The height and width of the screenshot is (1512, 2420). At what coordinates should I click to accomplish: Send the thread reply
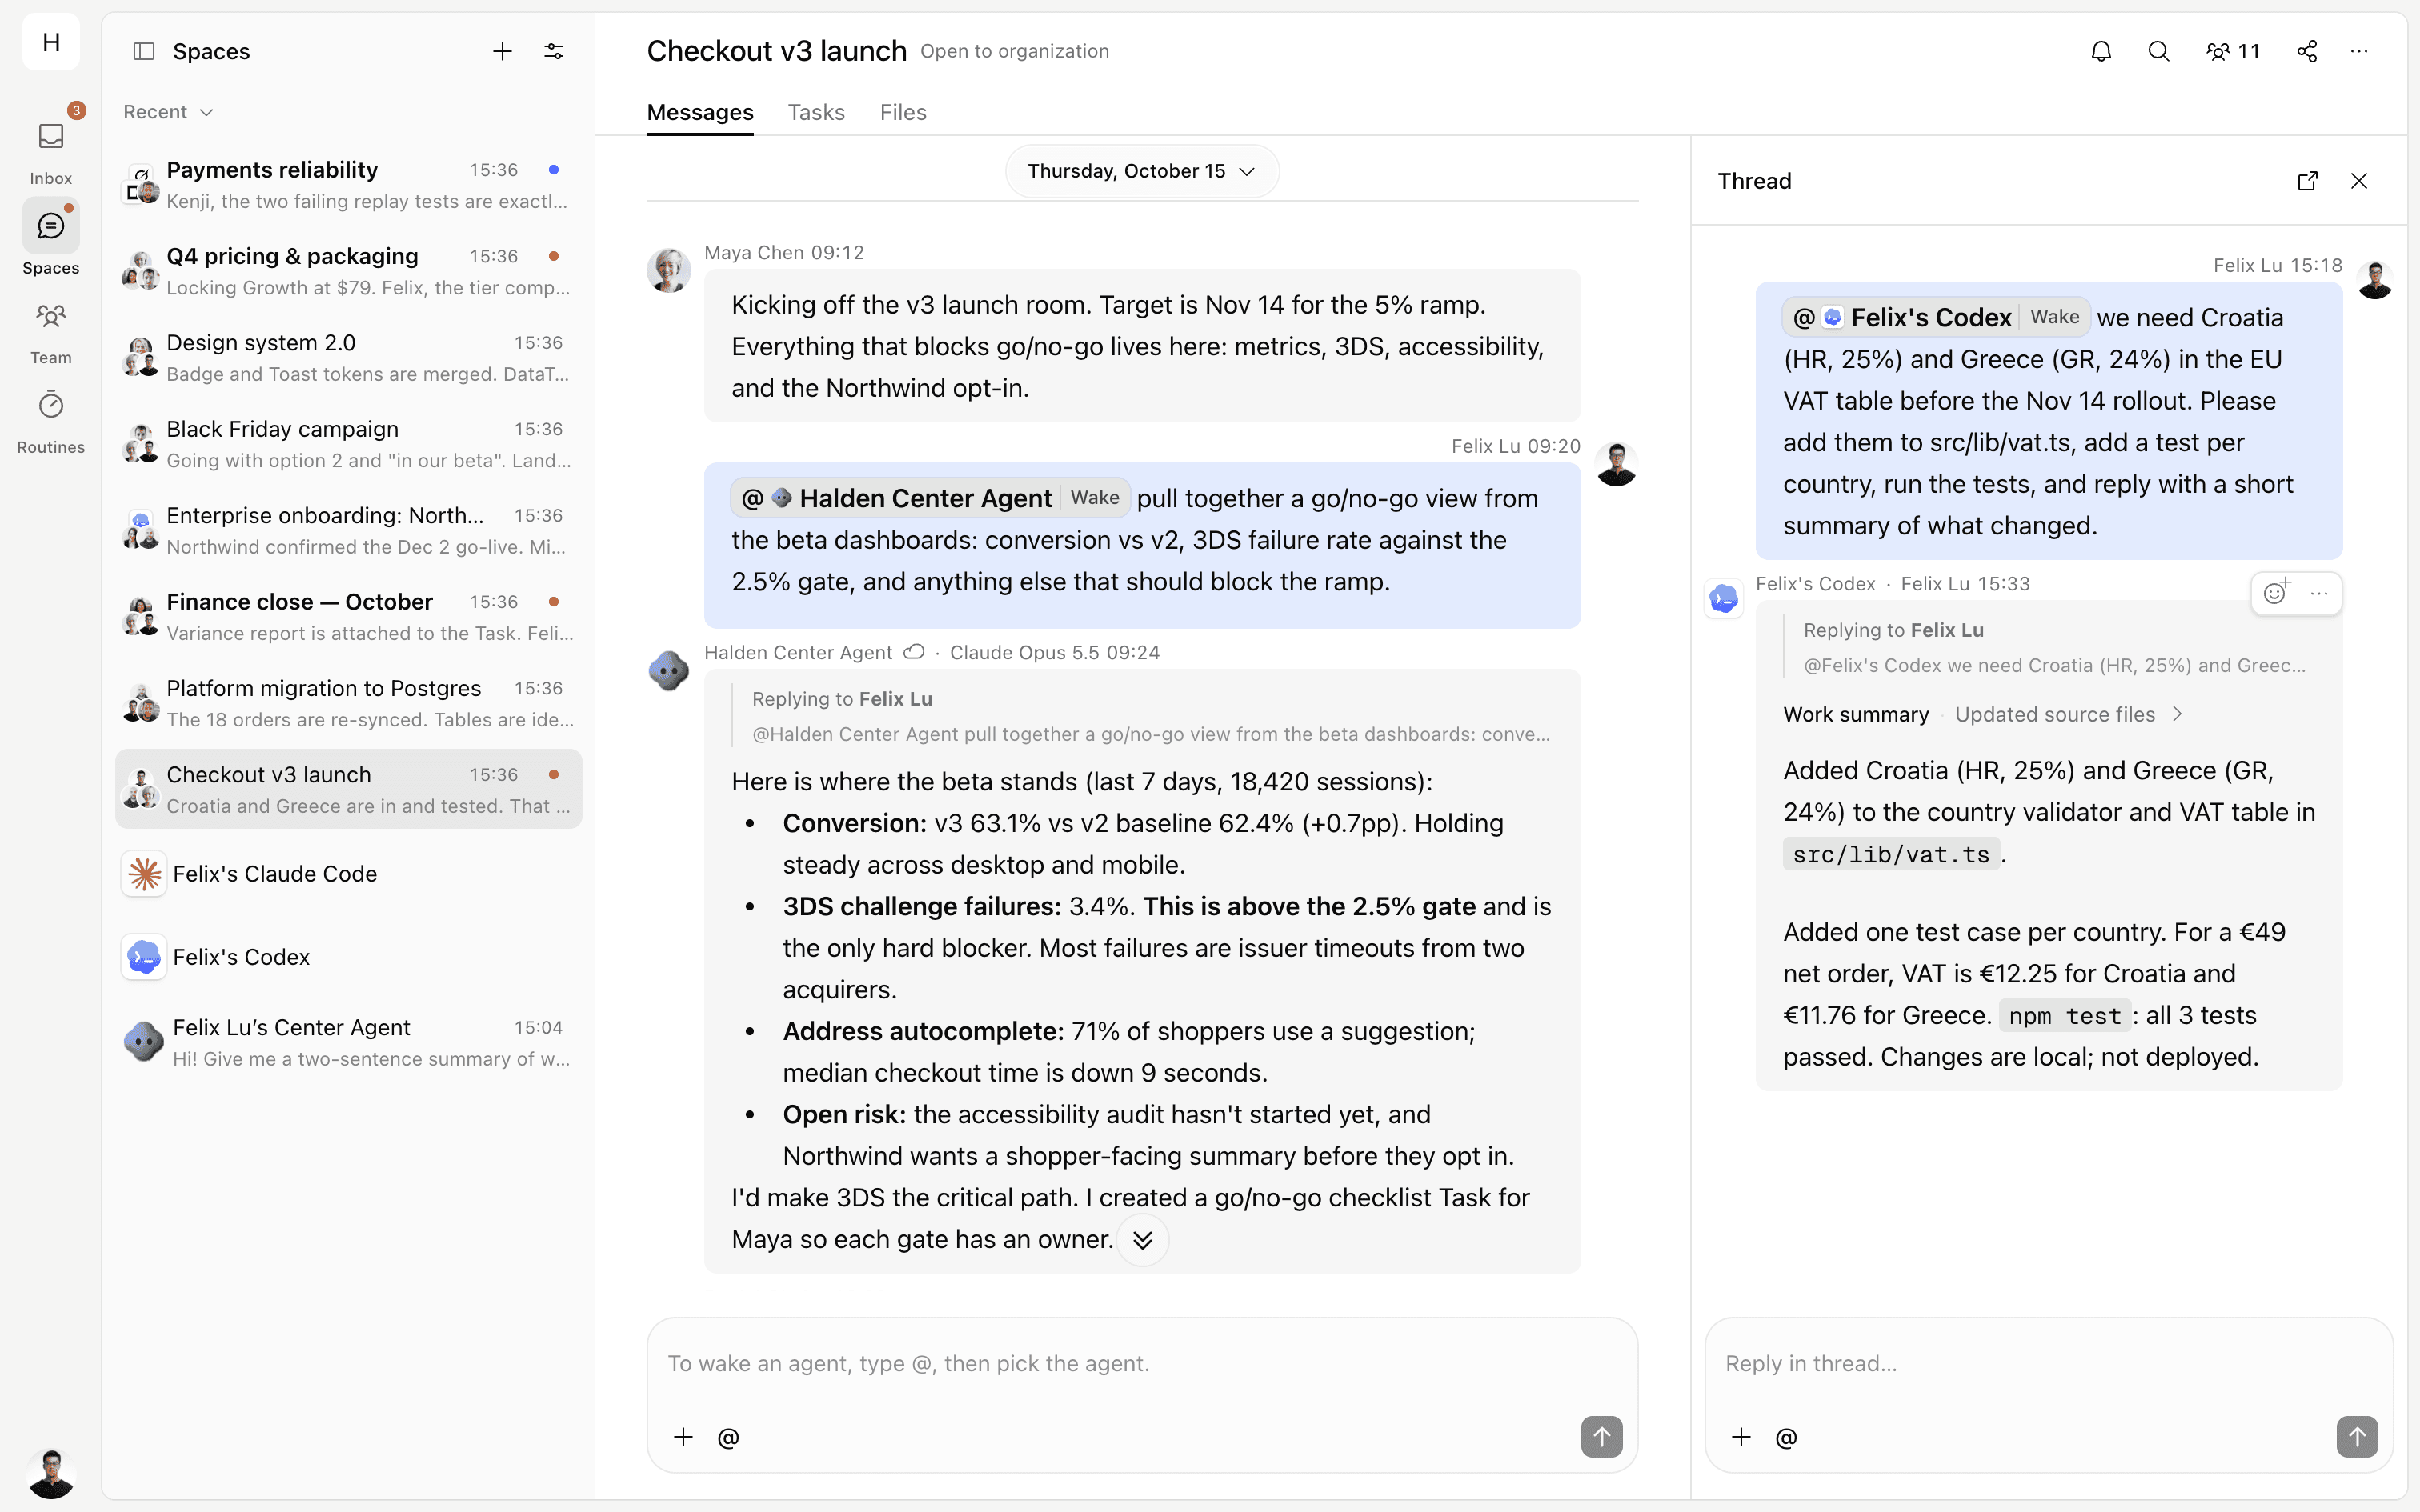(x=2357, y=1437)
